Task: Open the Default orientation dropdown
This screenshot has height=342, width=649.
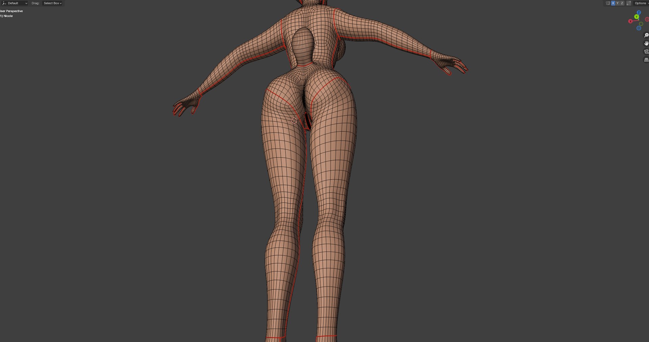Action: pyautogui.click(x=15, y=3)
